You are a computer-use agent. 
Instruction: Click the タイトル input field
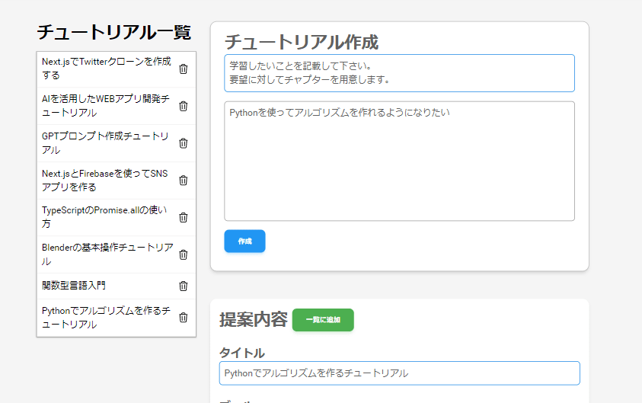[x=400, y=373]
